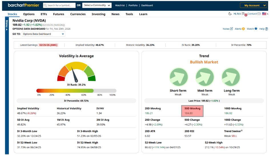Click the search magnifier icon
271x155 pixels.
tap(45, 5)
